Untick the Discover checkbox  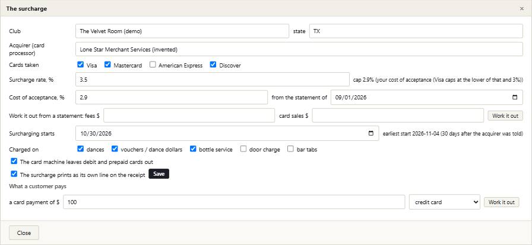coord(213,65)
